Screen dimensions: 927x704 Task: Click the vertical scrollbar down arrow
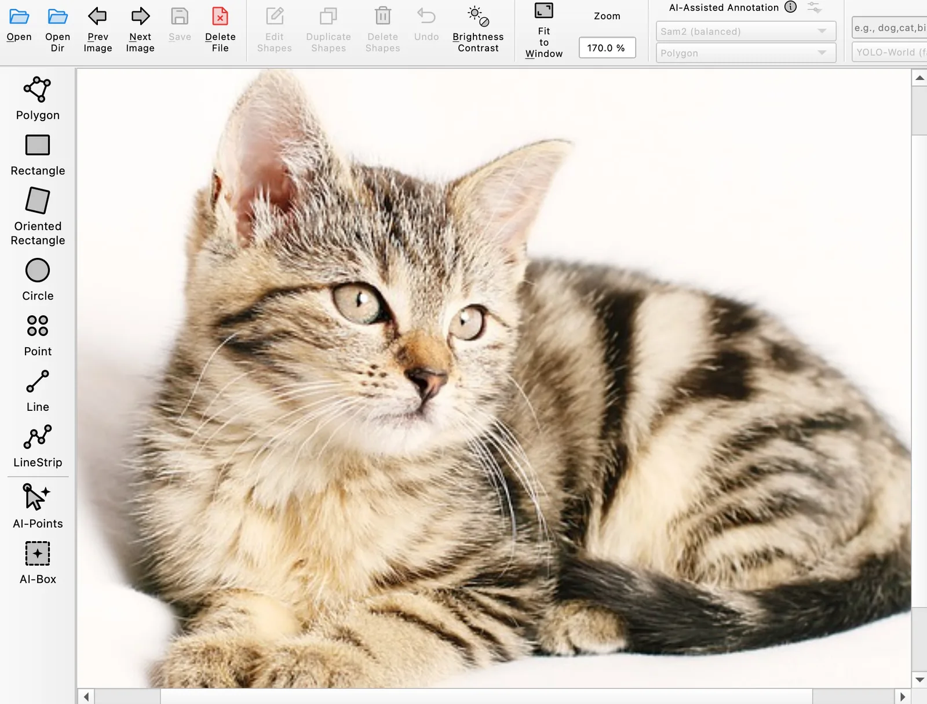click(919, 680)
